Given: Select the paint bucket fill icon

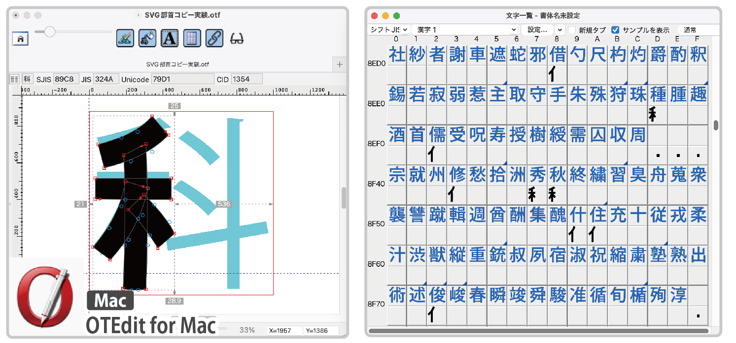Looking at the screenshot, I should tap(147, 38).
